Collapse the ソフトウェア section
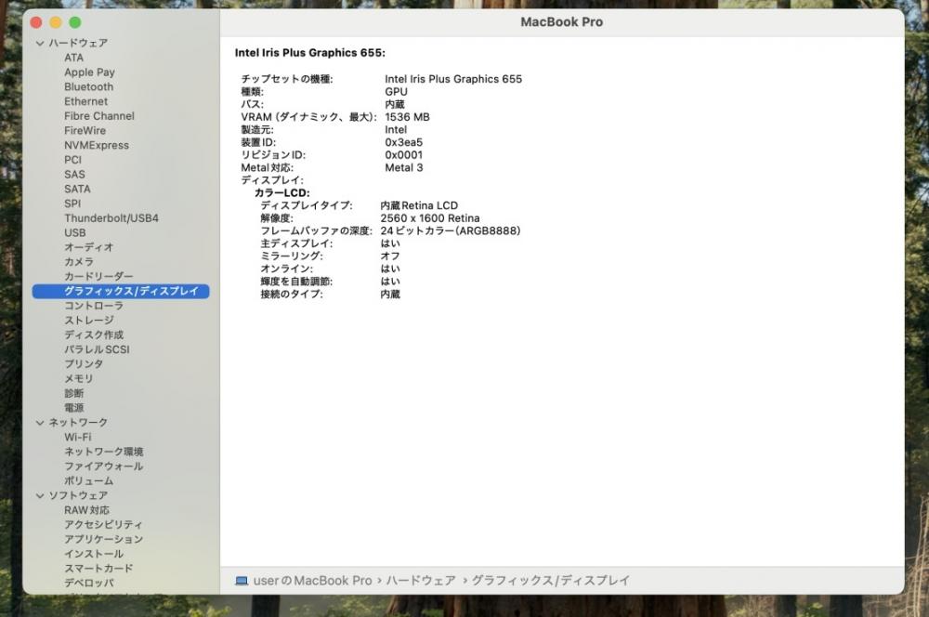Screen dimensions: 929x617 pyautogui.click(x=40, y=495)
